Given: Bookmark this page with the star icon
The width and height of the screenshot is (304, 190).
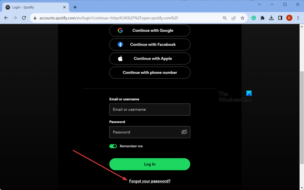Looking at the screenshot, I should pos(242,18).
